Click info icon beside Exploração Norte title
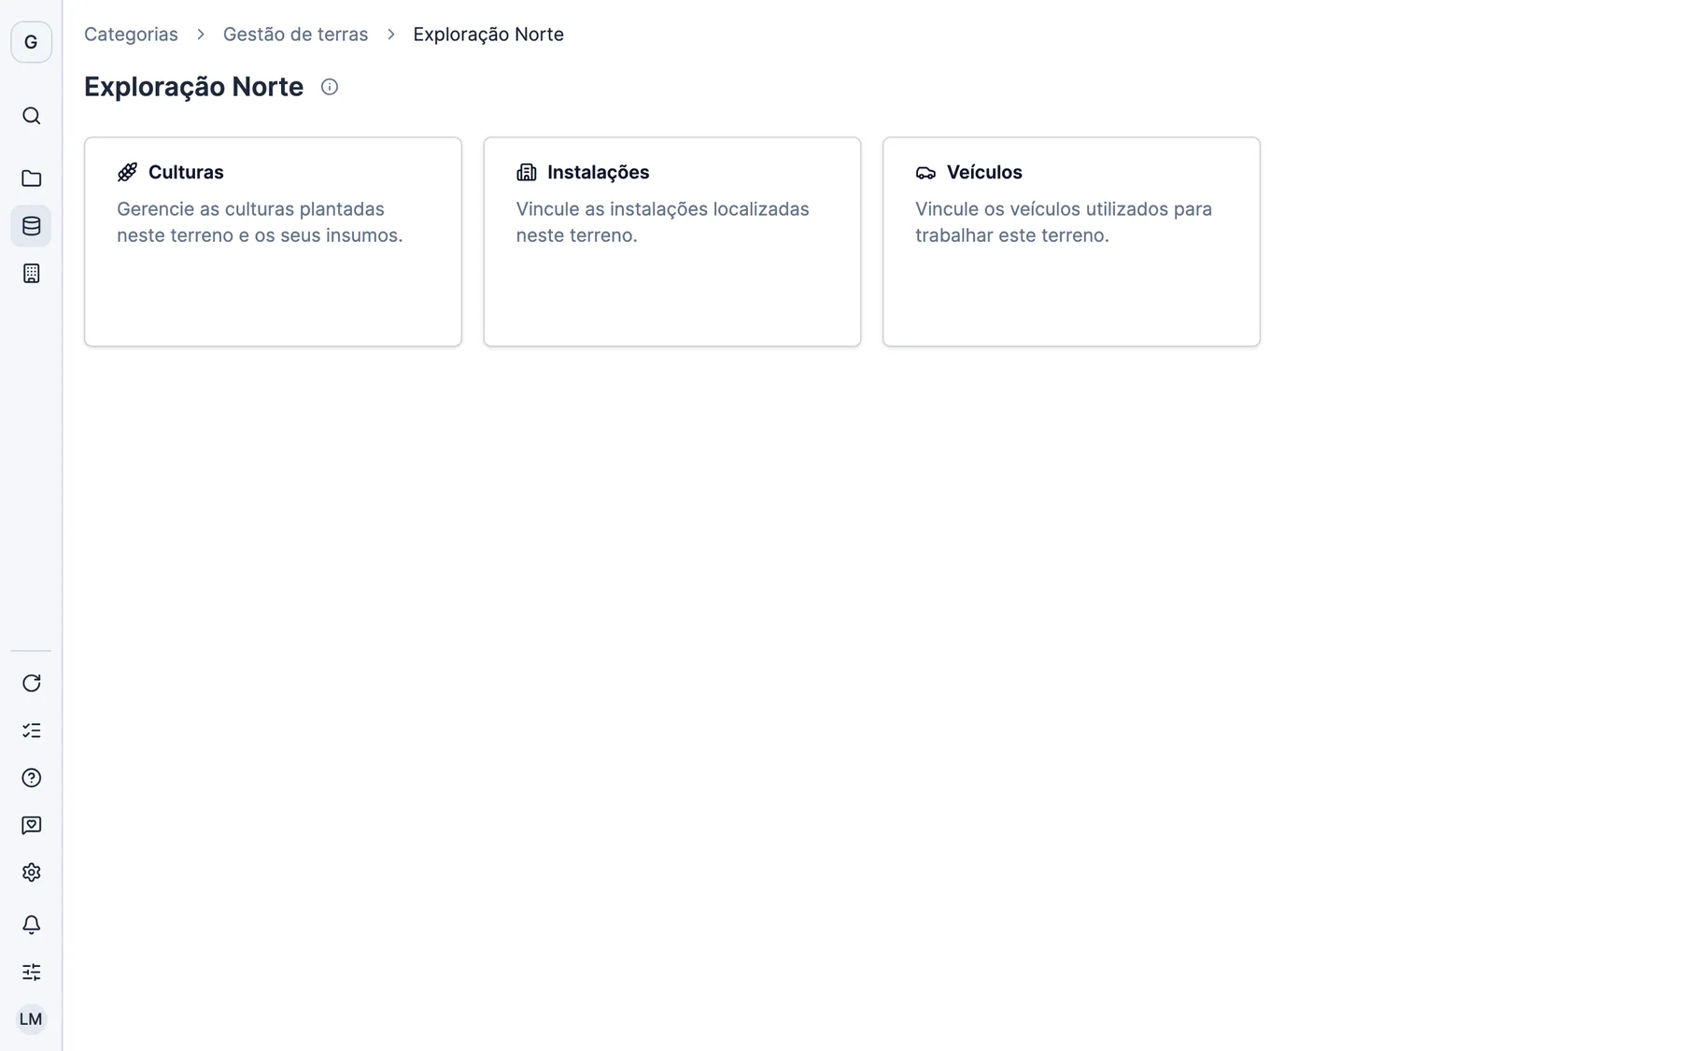The image size is (1681, 1051). [330, 87]
